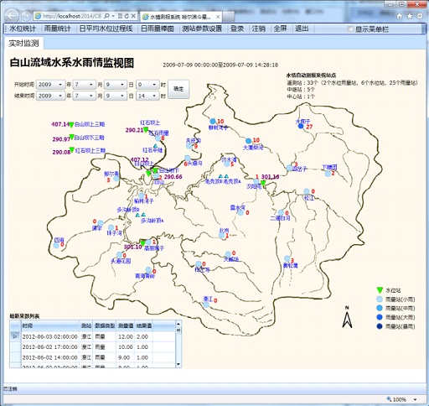The height and width of the screenshot is (406, 429).
Task: Open start time hour dropdown showing 0
Action: click(147, 85)
